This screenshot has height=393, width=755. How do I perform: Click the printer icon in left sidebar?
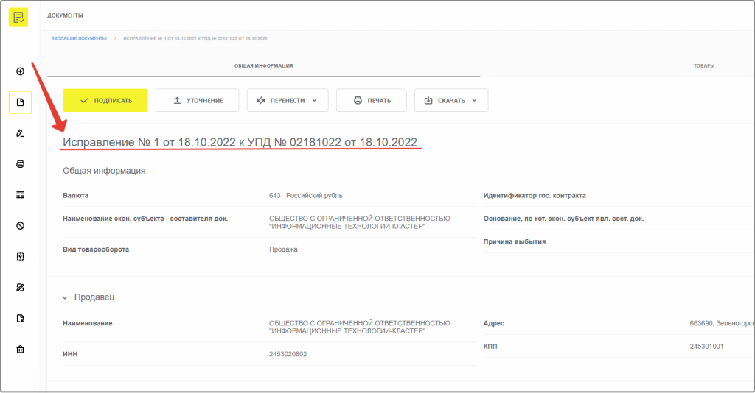pyautogui.click(x=20, y=164)
